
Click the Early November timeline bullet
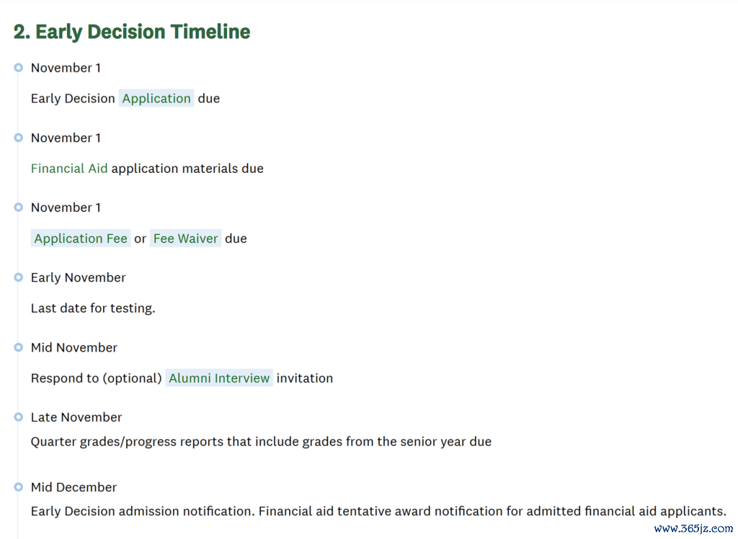(x=18, y=277)
